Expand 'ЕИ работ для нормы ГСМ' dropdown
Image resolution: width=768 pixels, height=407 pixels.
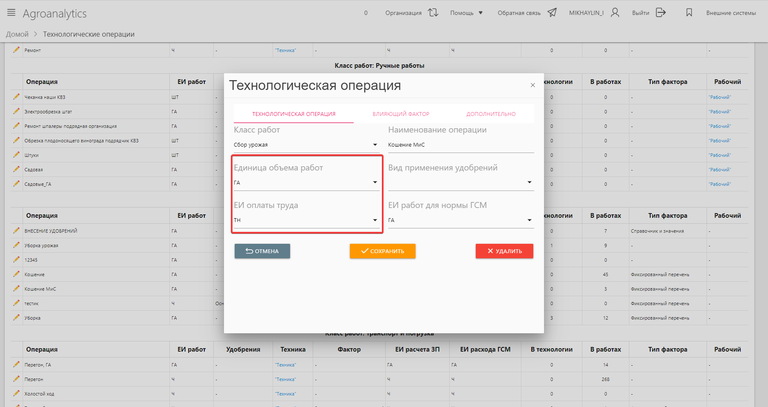click(529, 220)
